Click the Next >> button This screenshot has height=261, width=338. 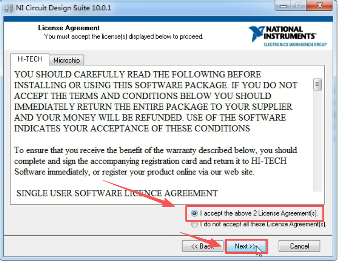click(x=246, y=246)
